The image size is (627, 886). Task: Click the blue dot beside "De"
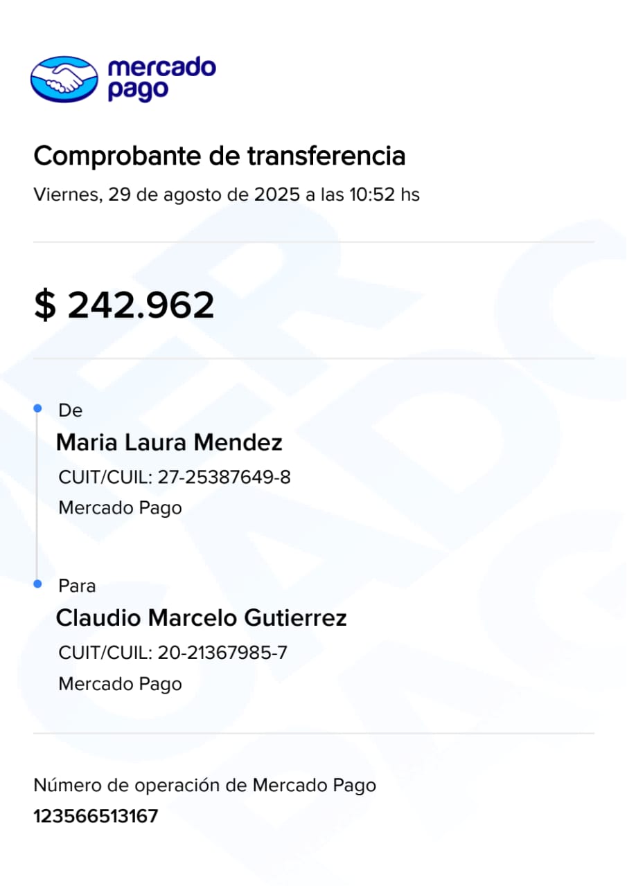[x=37, y=409]
